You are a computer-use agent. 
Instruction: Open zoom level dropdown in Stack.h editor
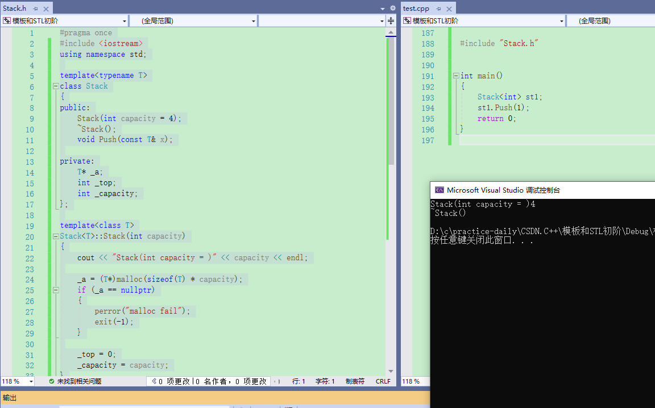(x=31, y=381)
